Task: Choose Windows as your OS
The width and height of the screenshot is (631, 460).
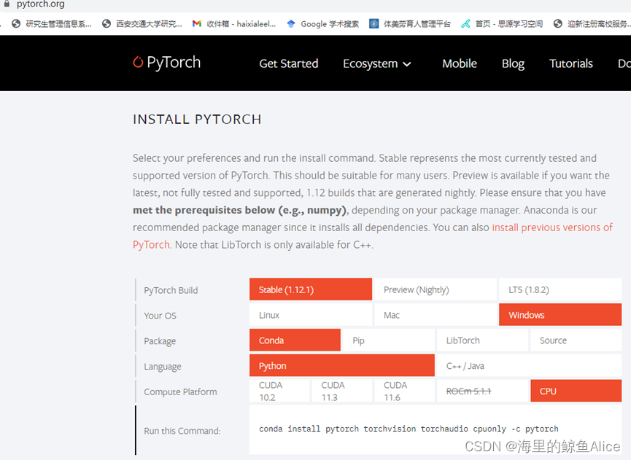Action: coord(560,314)
